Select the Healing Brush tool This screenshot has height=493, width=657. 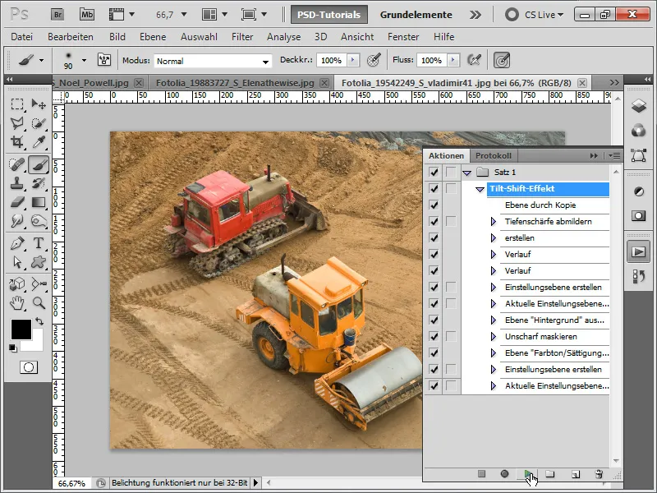pyautogui.click(x=17, y=164)
